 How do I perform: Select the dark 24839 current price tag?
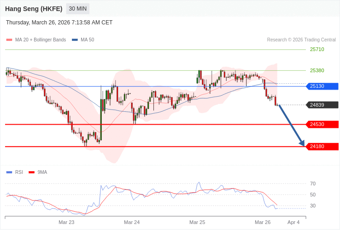pos(322,105)
